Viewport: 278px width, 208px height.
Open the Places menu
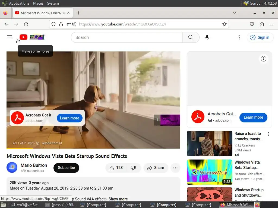pyautogui.click(x=38, y=3)
